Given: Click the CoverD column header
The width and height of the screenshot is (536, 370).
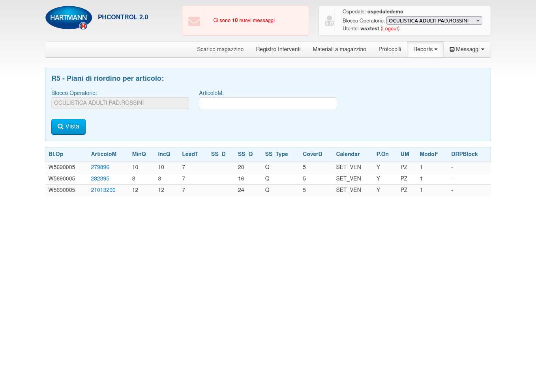Looking at the screenshot, I should [x=313, y=154].
